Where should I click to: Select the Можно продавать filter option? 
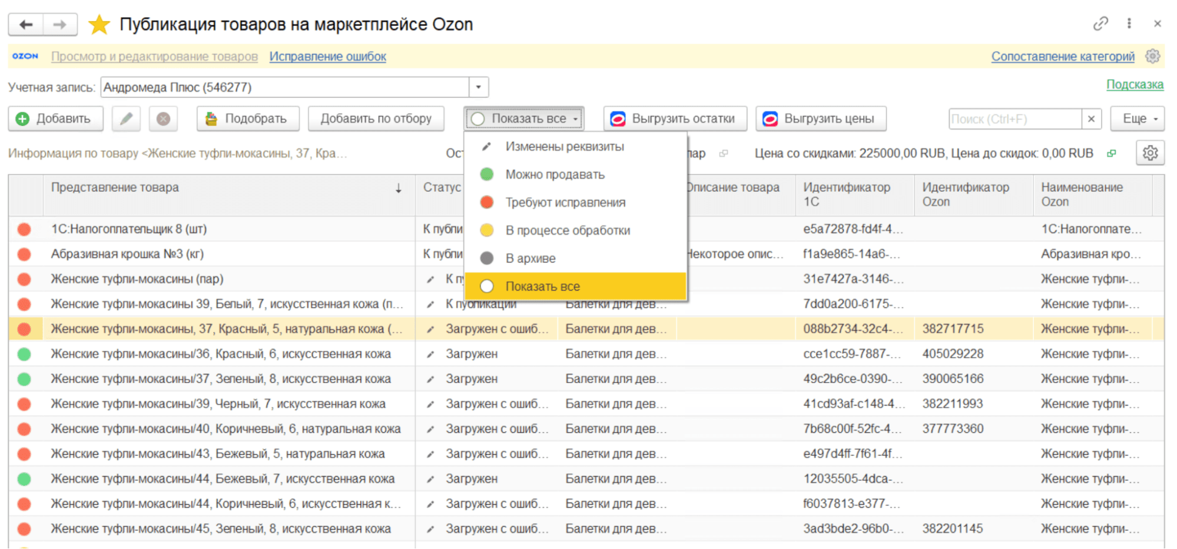(x=554, y=175)
